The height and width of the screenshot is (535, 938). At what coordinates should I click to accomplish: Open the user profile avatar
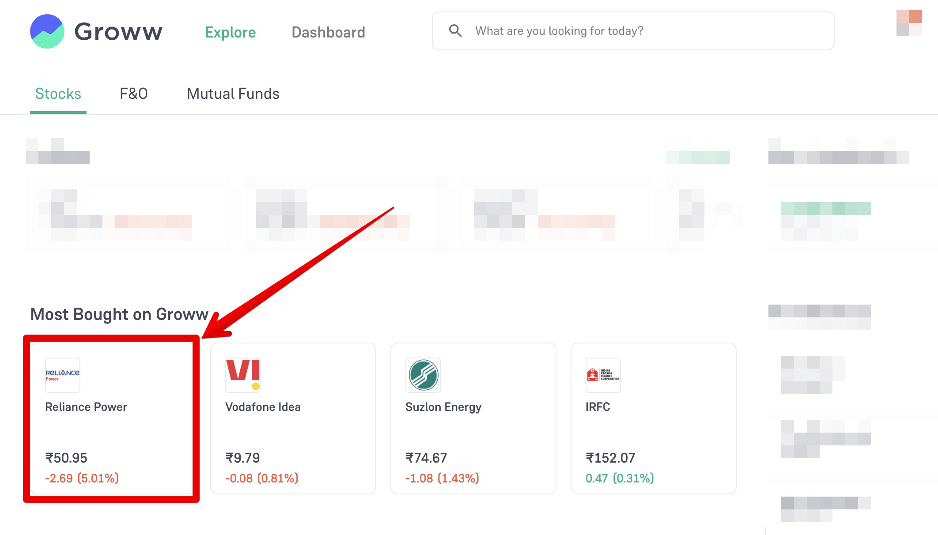pos(909,23)
